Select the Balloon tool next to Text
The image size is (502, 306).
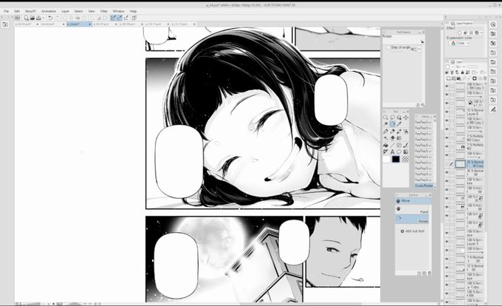pyautogui.click(x=399, y=152)
